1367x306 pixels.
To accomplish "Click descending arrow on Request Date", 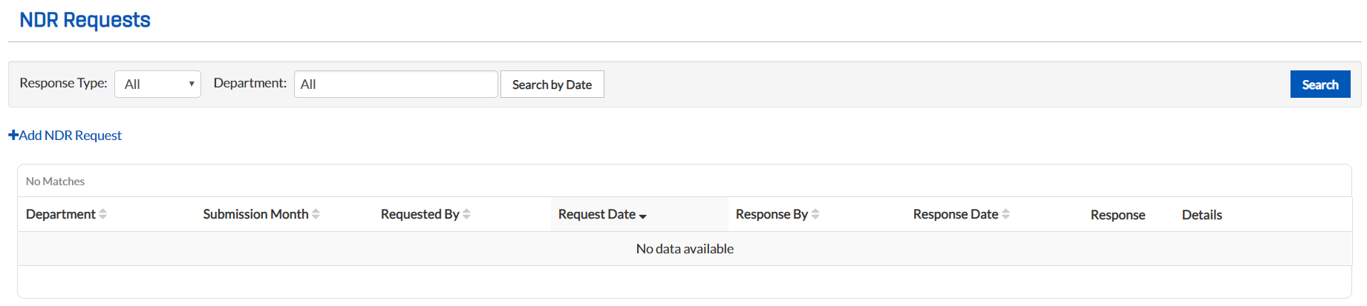I will coord(643,216).
